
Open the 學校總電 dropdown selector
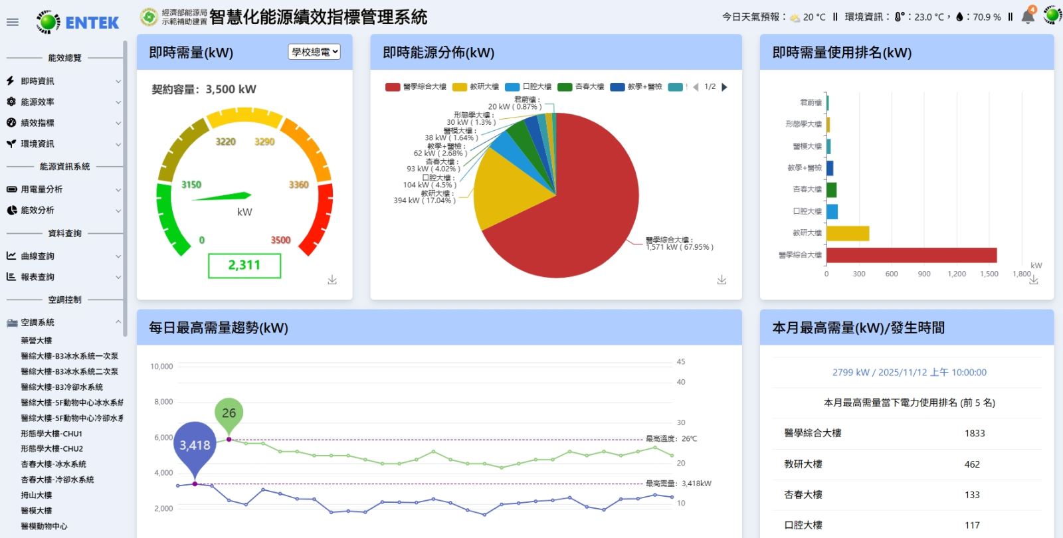click(314, 52)
